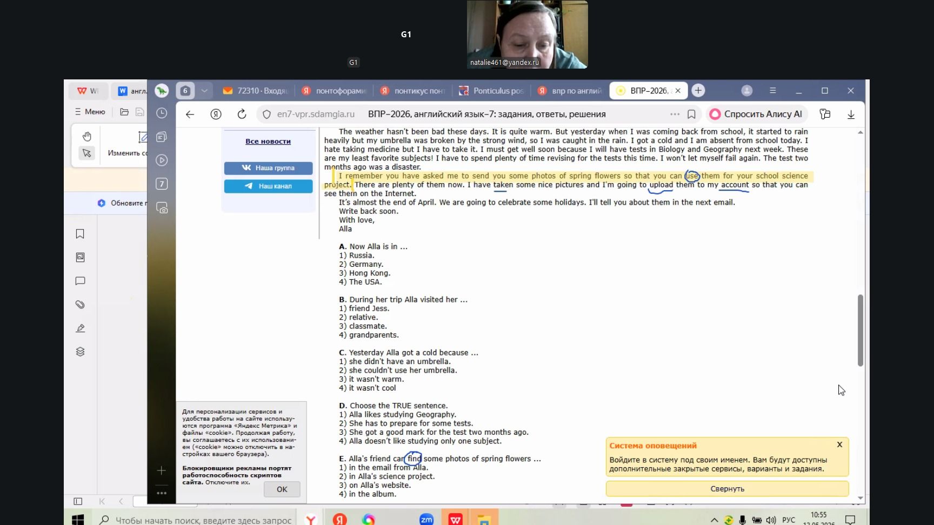Open the WPS Меню menu
The width and height of the screenshot is (934, 525).
coord(90,112)
